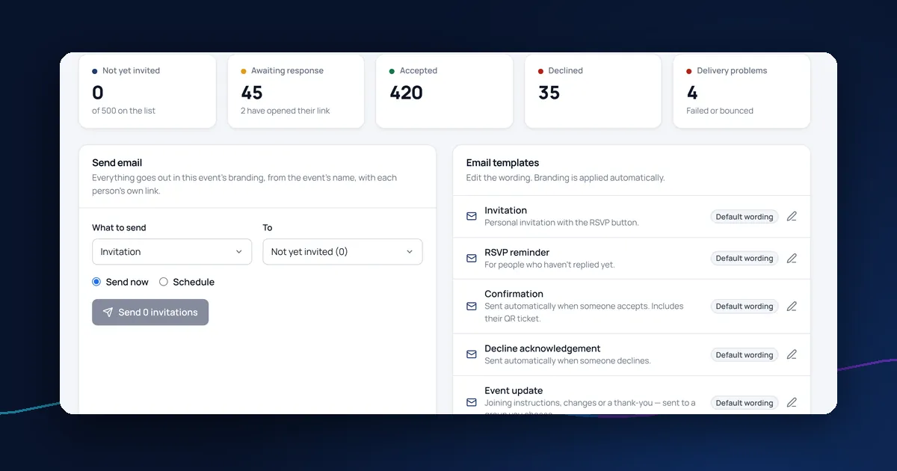The image size is (897, 471).
Task: Open the Not yet invited stat card
Action: tap(147, 90)
